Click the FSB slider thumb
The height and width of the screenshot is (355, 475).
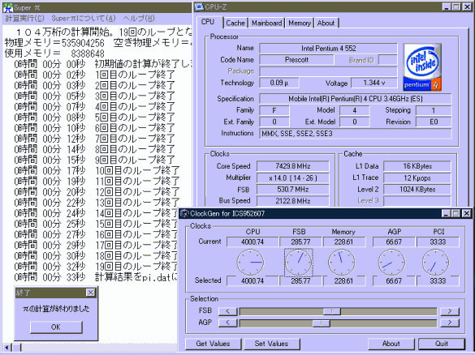pos(332,311)
